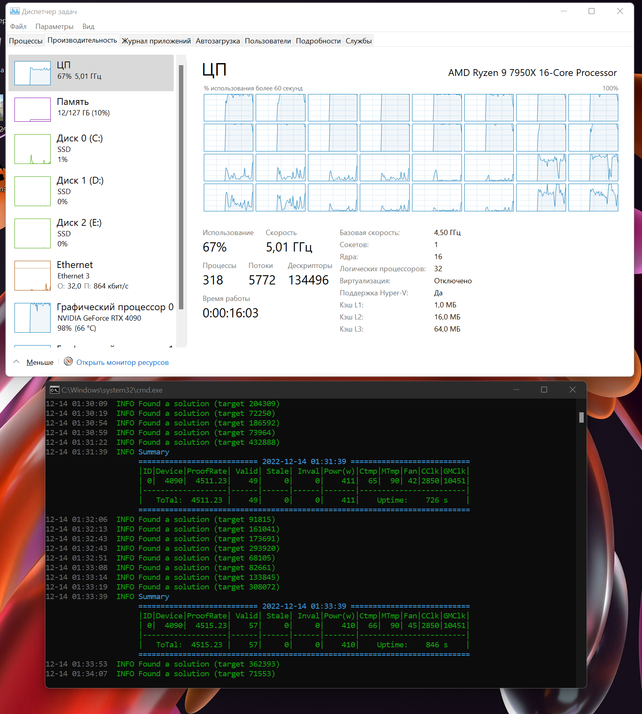
Task: Open Диск 0 (C:) performance graph
Action: pos(33,149)
